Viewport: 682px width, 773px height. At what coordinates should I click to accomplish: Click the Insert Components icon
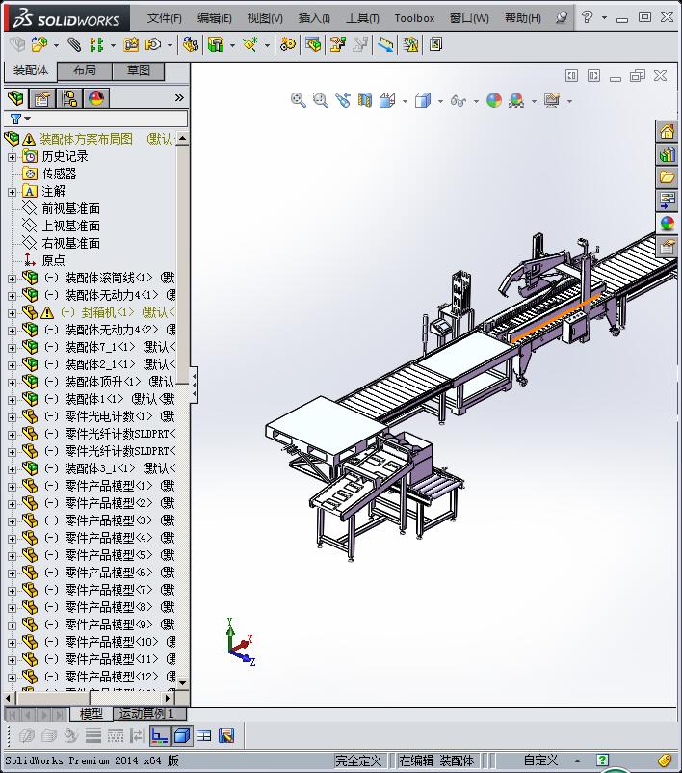click(x=39, y=45)
